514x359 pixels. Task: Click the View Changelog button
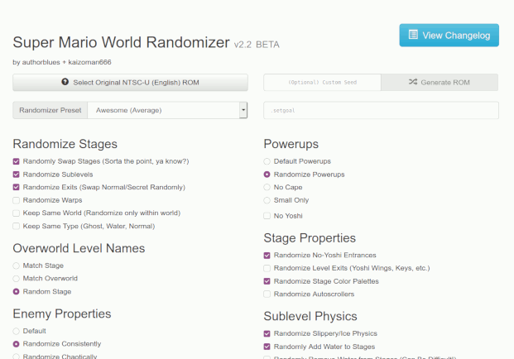point(449,36)
